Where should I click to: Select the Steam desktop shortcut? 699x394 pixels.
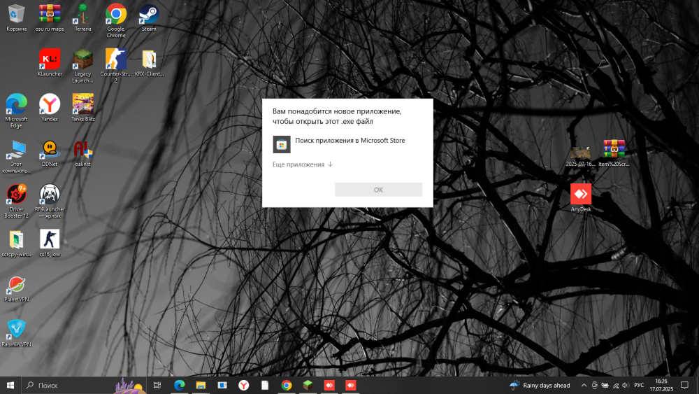[149, 18]
